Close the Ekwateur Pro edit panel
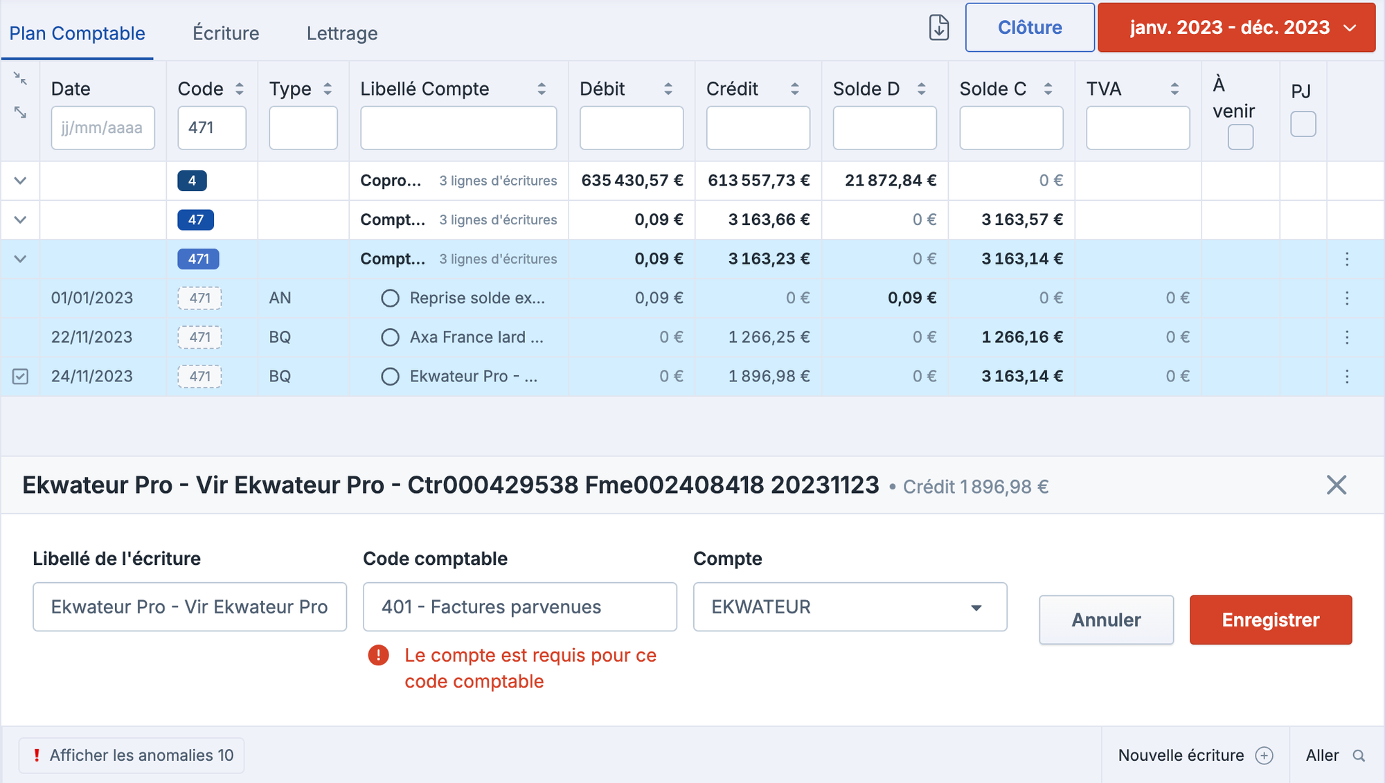Screen dimensions: 1385x783 (x=1337, y=485)
